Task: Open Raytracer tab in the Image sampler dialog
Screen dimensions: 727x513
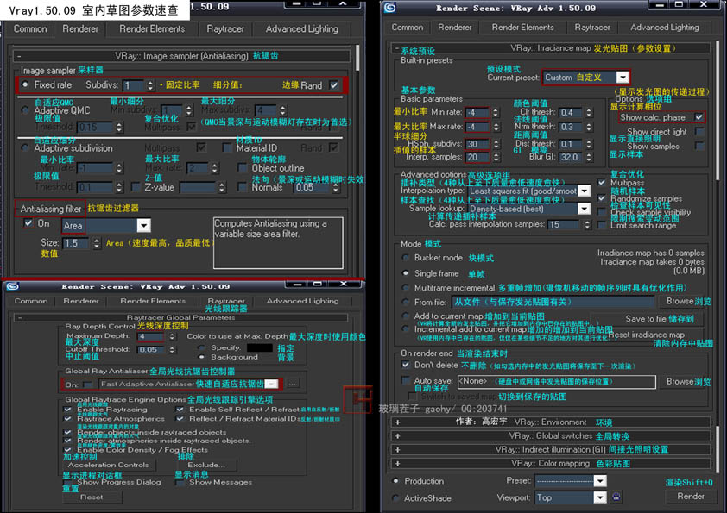Action: click(225, 28)
